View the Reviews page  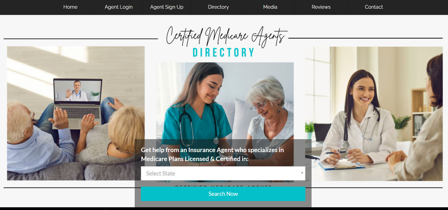(321, 7)
